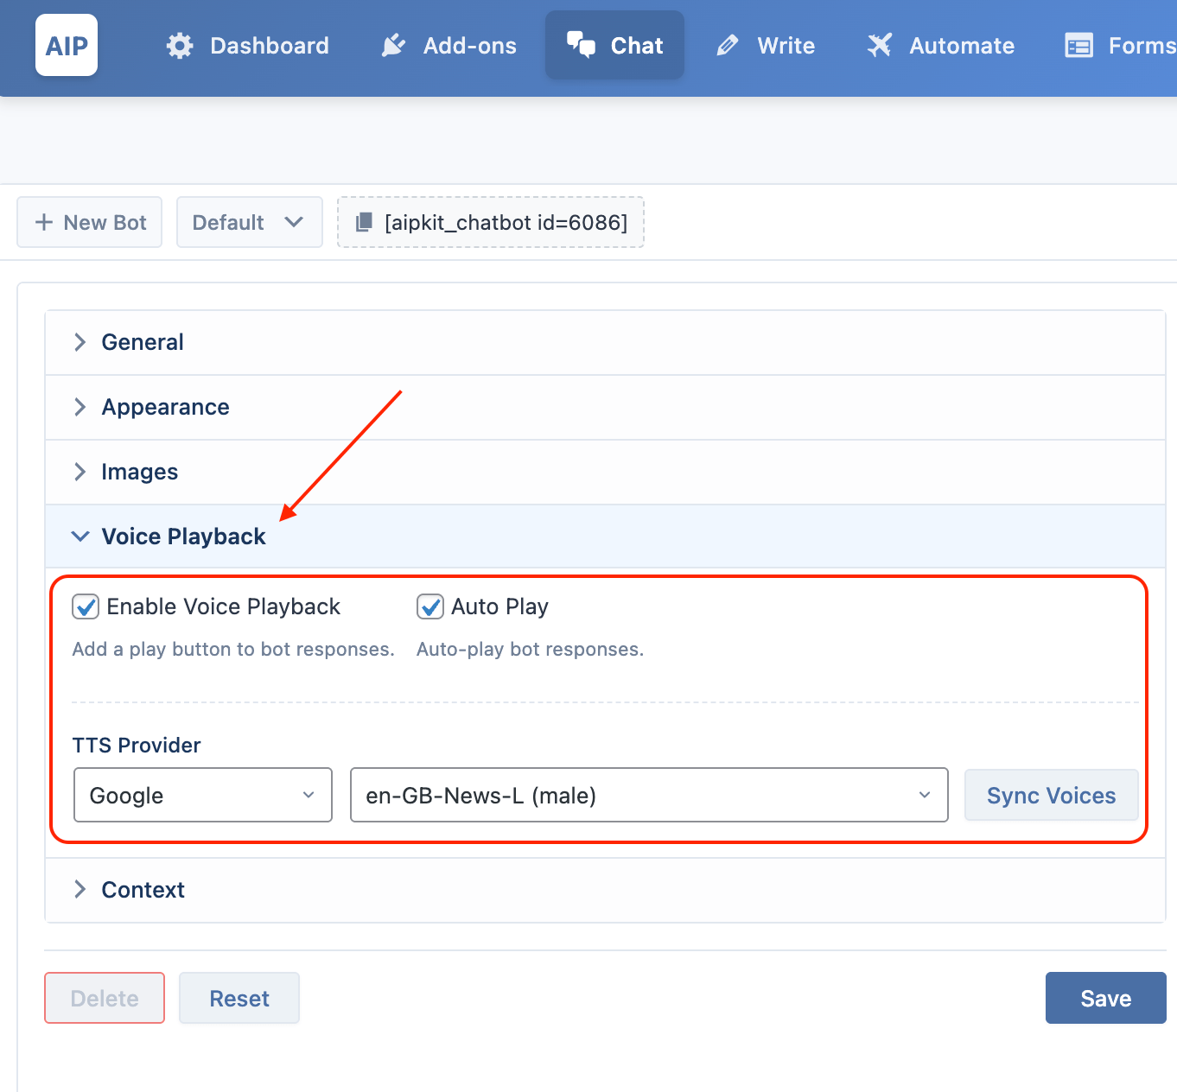Image resolution: width=1177 pixels, height=1092 pixels.
Task: Save the chatbot settings
Action: [x=1105, y=998]
